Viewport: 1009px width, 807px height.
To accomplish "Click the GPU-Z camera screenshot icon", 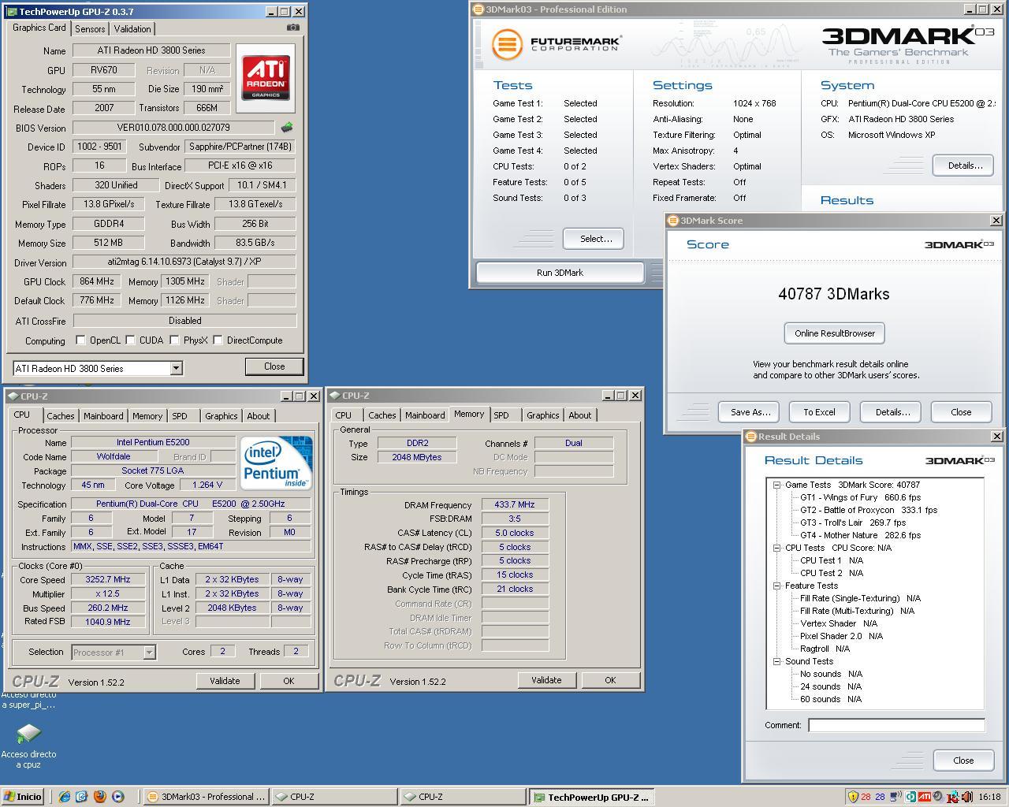I will click(x=293, y=28).
